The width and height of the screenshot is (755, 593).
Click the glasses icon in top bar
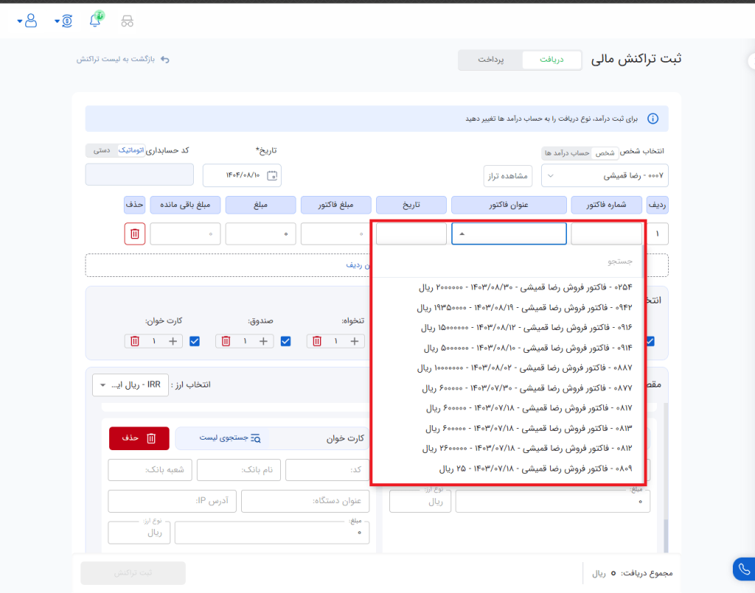tap(128, 21)
